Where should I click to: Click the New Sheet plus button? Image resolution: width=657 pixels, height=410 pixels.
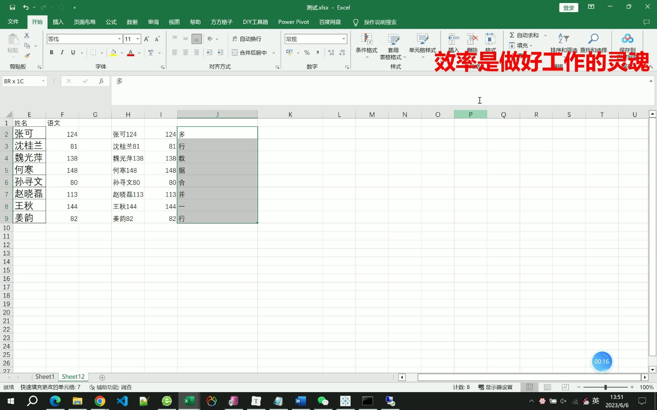[x=102, y=377]
